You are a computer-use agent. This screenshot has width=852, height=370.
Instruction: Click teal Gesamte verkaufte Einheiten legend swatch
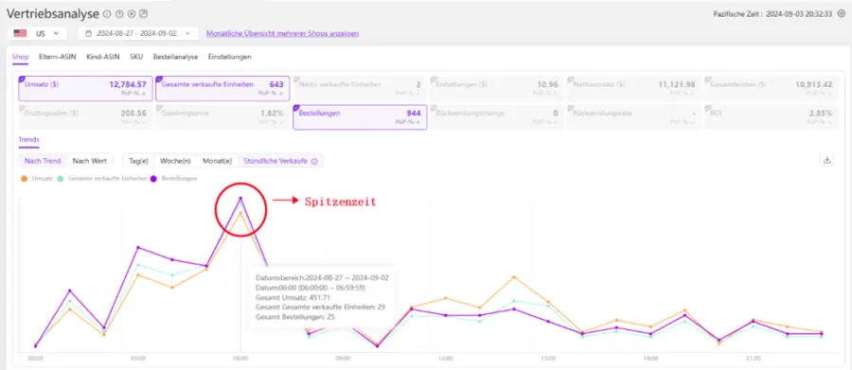point(61,178)
